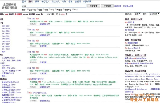The image size is (160, 103).
Task: Click the 外文搜索 button
Action: click(x=107, y=6)
